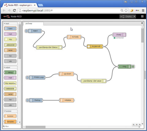Click the zoom in canvas button
This screenshot has height=131, width=147.
140,125
